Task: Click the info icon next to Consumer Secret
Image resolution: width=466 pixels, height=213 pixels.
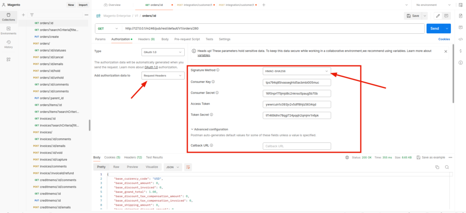Action: point(217,93)
